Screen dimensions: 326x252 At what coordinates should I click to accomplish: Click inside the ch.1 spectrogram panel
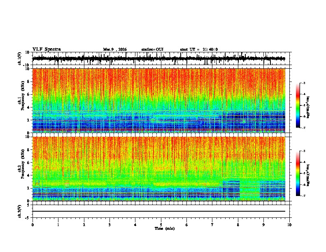click(159, 100)
